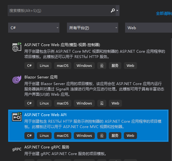172x161 pixels.
Task: Focus the 搜索模板 search box
Action: 59,11
